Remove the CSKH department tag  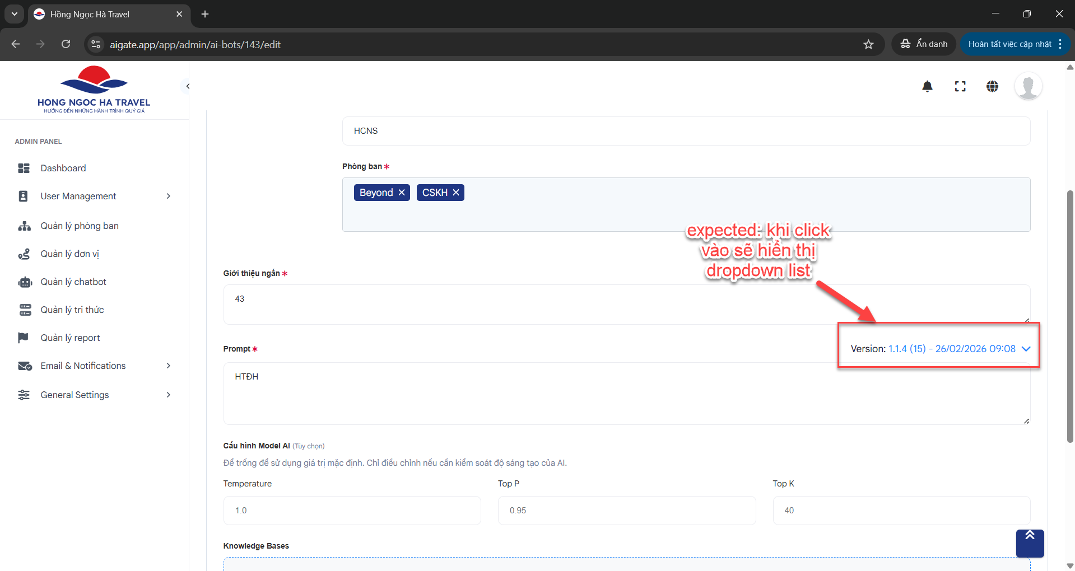(456, 193)
